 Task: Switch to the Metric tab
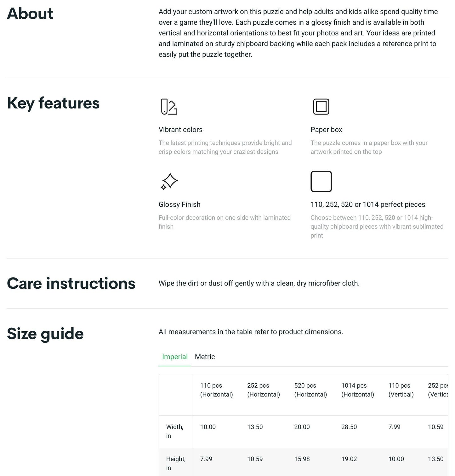click(205, 357)
